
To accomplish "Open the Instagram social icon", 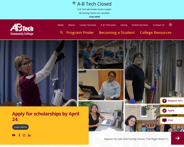I will click(x=24, y=135).
